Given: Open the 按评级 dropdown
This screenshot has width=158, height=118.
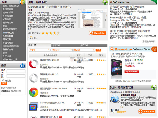Looking at the screenshot, I should [x=84, y=50].
